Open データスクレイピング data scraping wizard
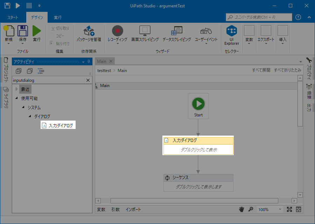Image resolution: width=315 pixels, height=224 pixels. [x=177, y=33]
